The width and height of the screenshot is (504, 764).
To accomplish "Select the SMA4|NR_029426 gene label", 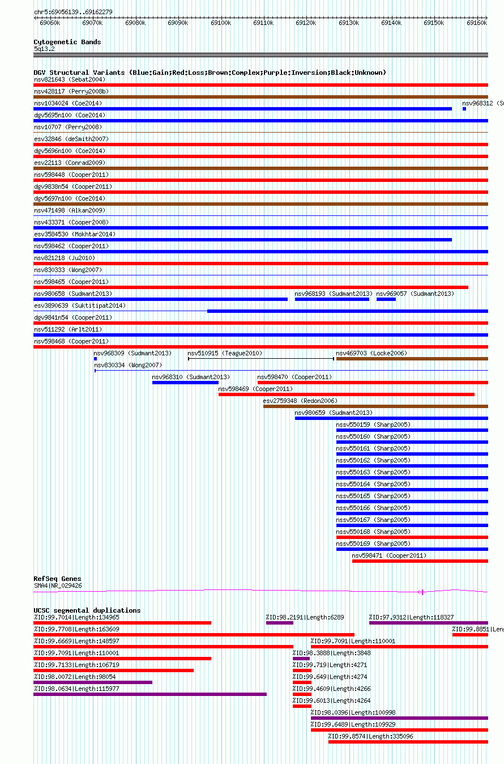I will pyautogui.click(x=58, y=585).
